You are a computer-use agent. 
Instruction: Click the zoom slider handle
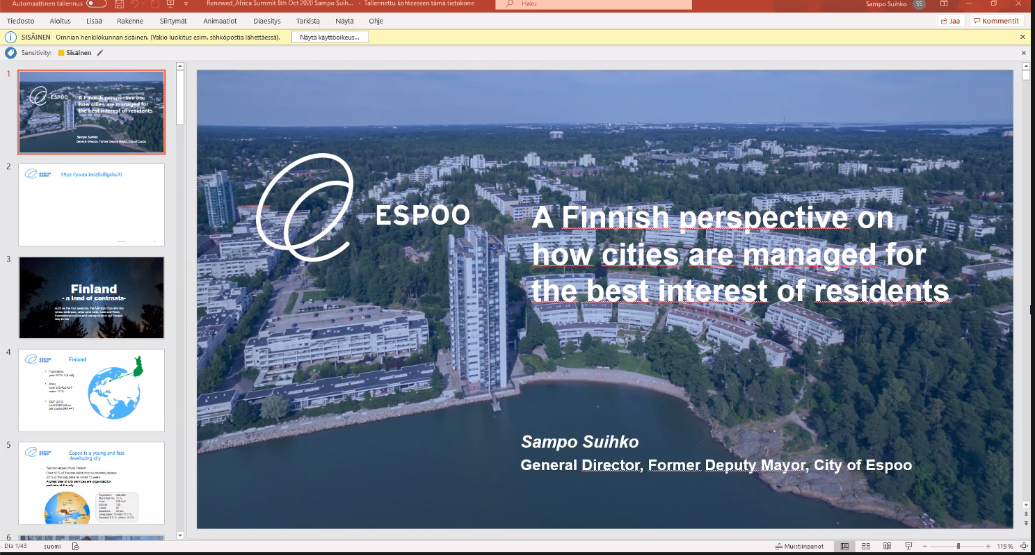pyautogui.click(x=958, y=546)
